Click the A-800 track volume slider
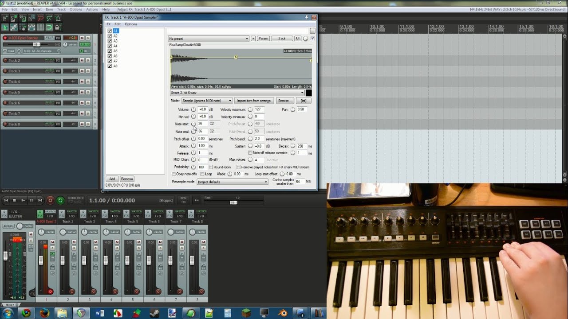This screenshot has height=319, width=568. (x=37, y=44)
